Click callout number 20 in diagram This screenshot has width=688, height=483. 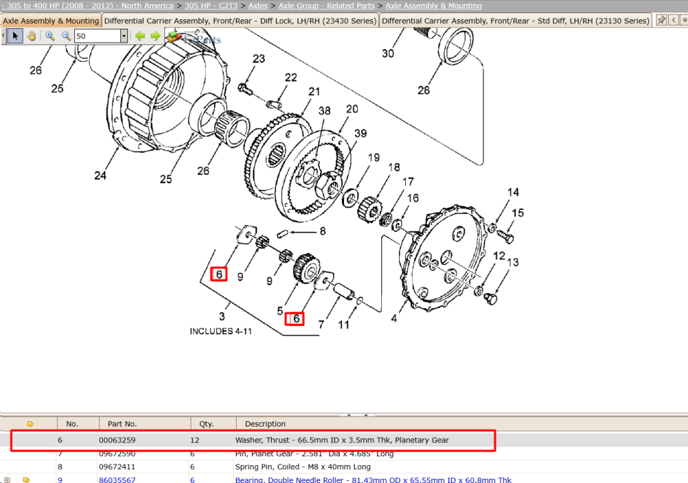[352, 109]
